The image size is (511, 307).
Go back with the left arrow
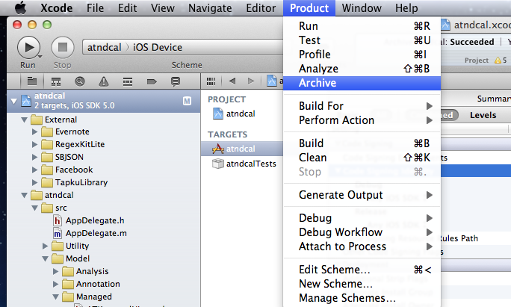[232, 81]
